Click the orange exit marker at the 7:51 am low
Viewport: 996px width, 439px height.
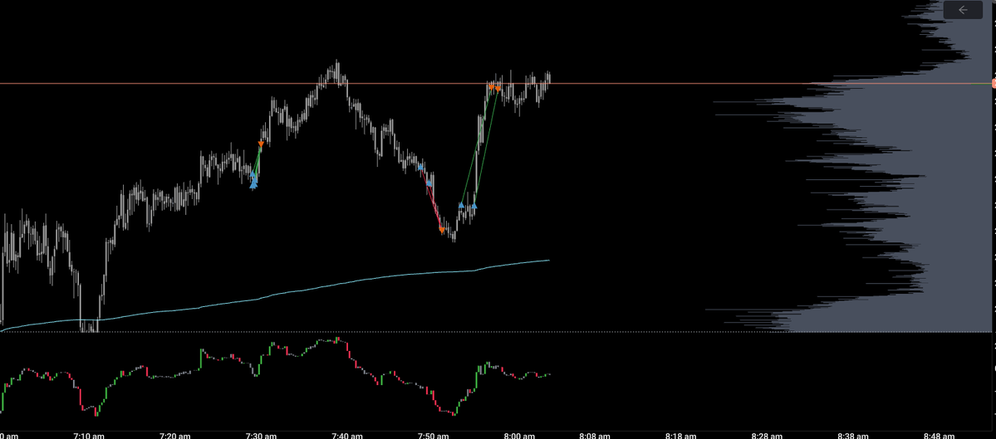[x=442, y=230]
